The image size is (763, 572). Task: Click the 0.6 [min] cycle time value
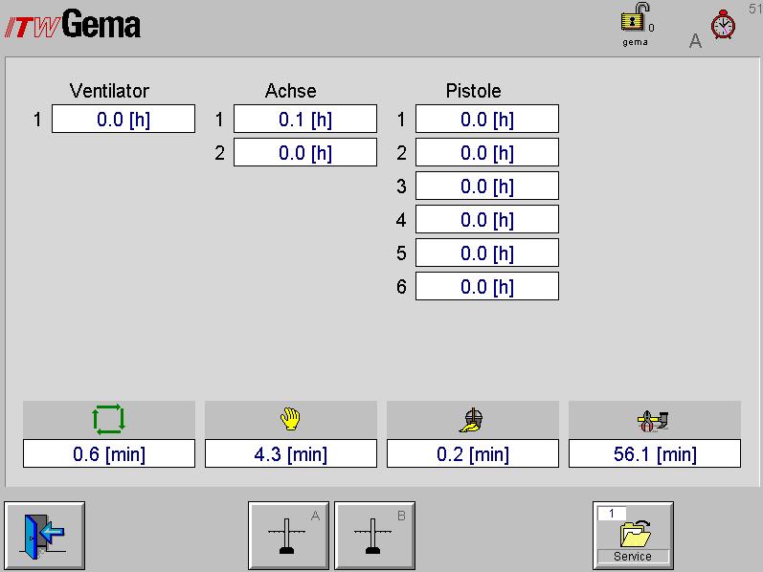point(109,453)
